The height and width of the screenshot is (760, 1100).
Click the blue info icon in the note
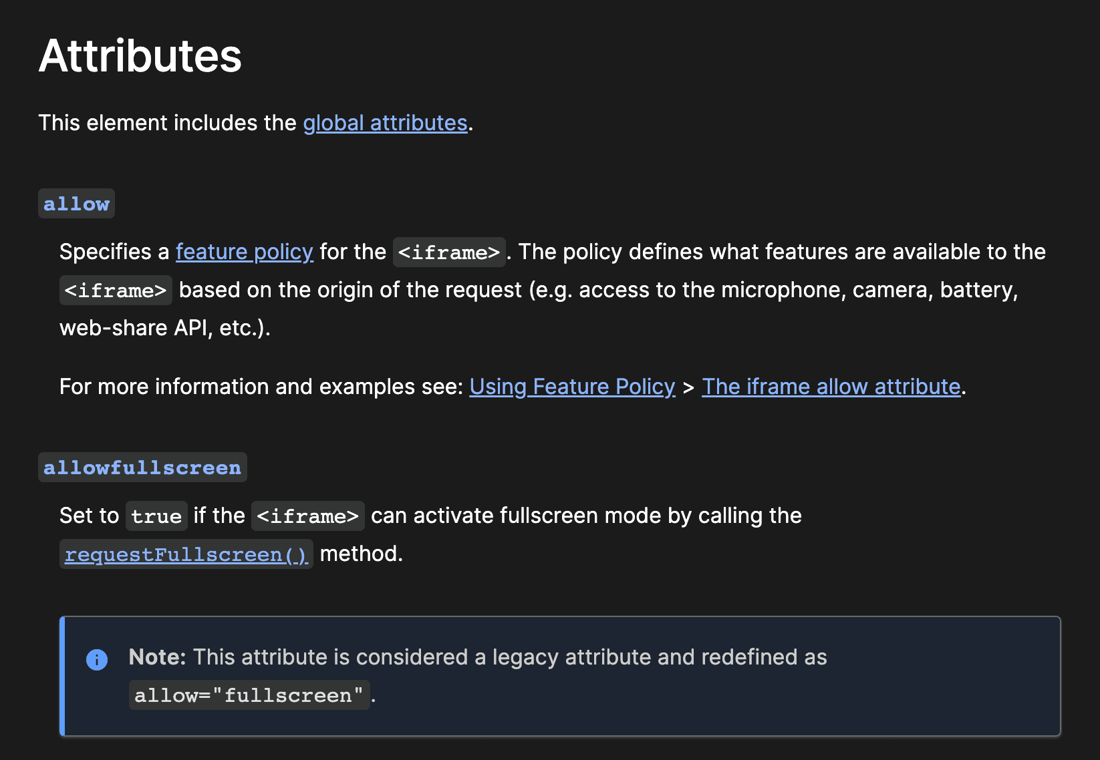[x=97, y=659]
